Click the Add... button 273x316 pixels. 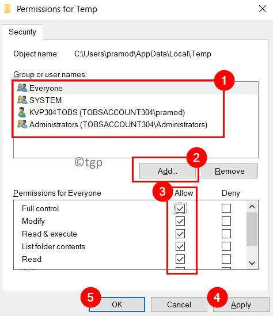[168, 171]
